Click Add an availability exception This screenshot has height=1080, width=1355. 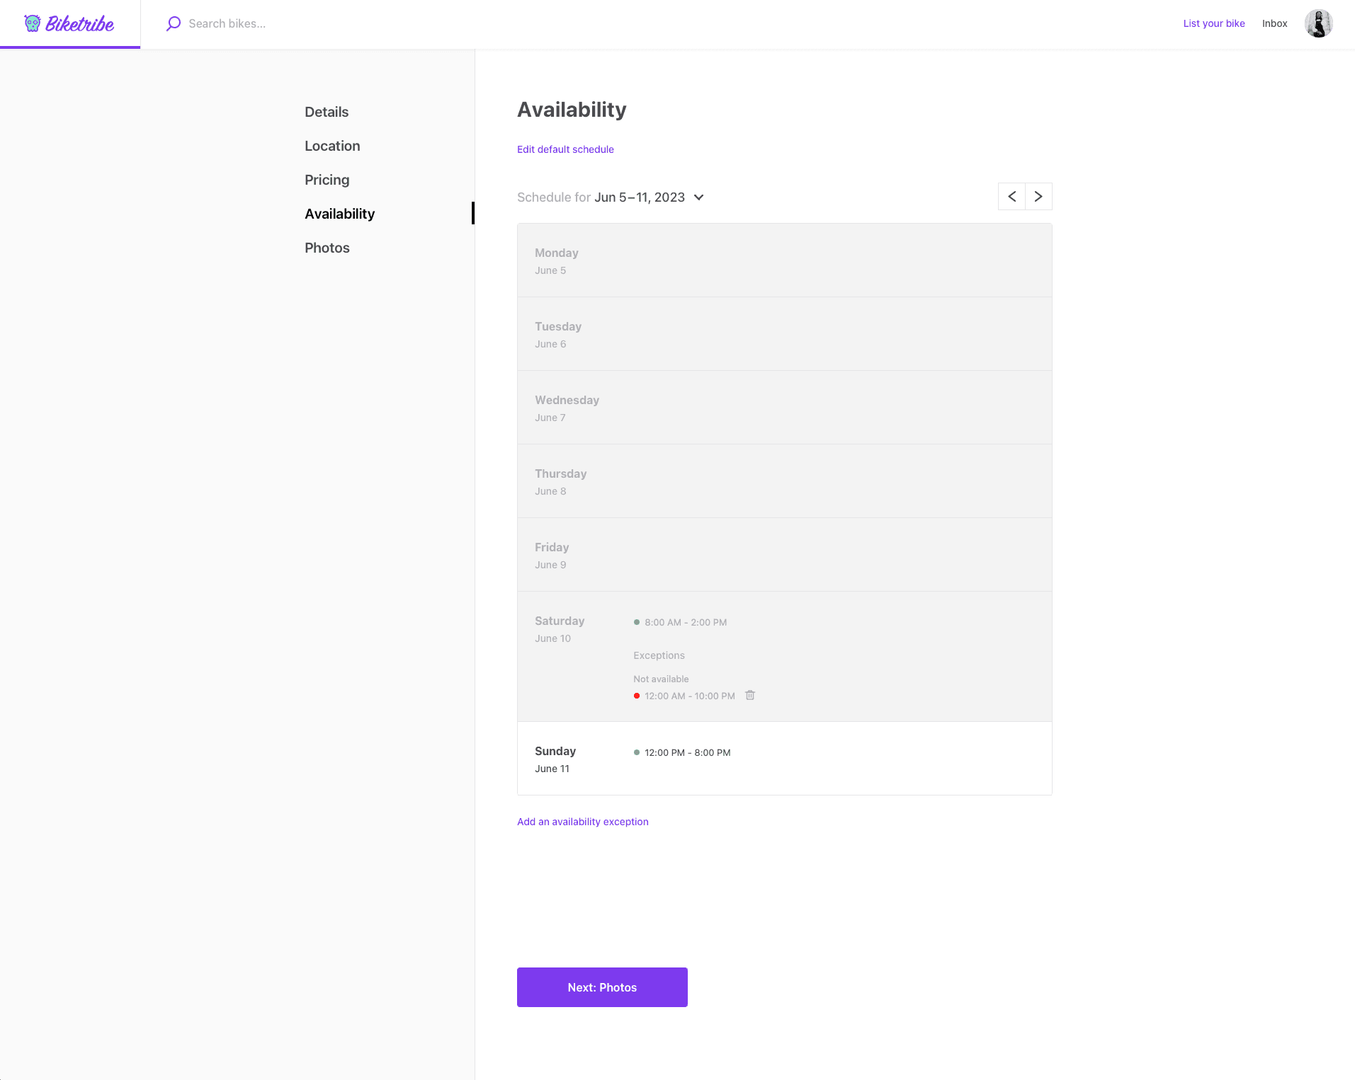pos(582,822)
